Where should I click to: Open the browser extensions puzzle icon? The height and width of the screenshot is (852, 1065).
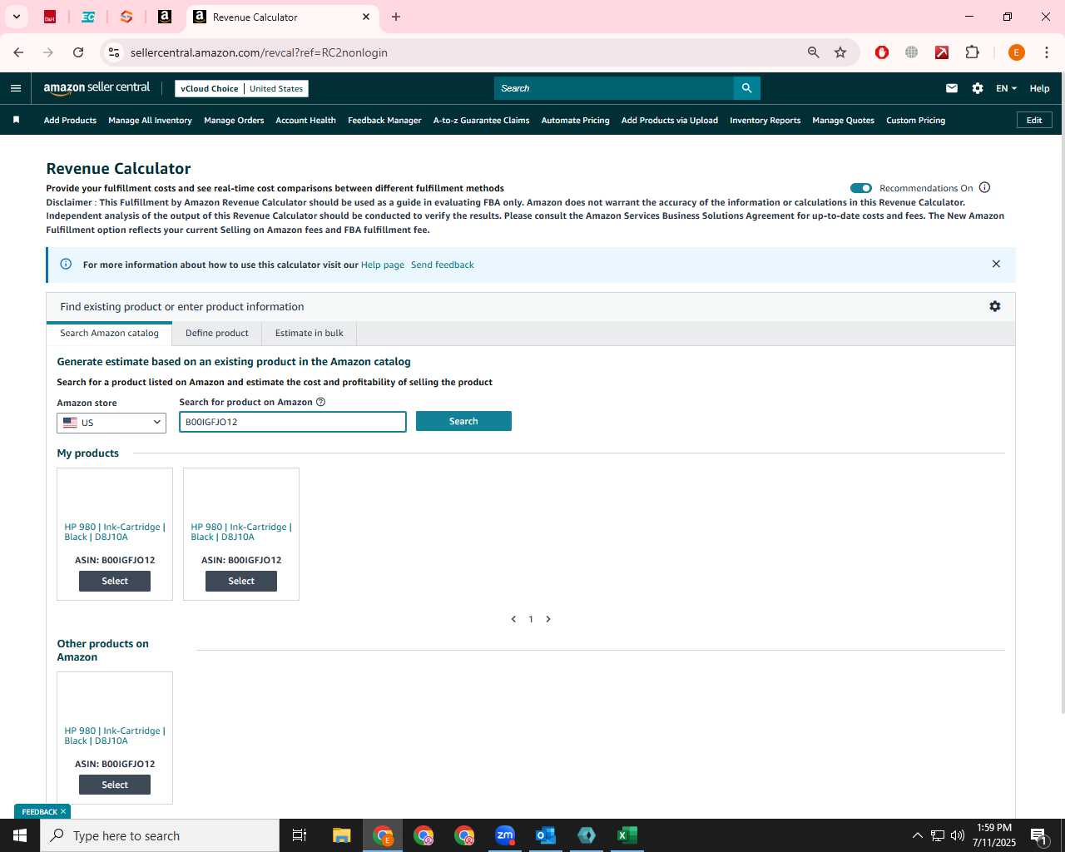[x=972, y=52]
